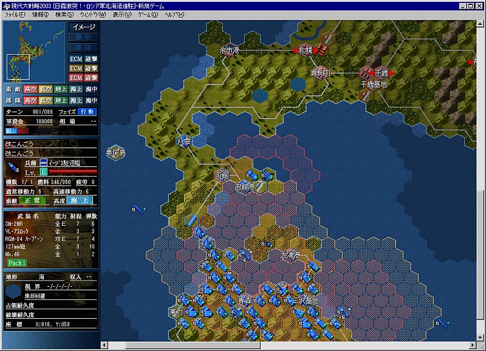Click the map scroll-left arrow
This screenshot has height=351, width=486.
click(x=104, y=345)
